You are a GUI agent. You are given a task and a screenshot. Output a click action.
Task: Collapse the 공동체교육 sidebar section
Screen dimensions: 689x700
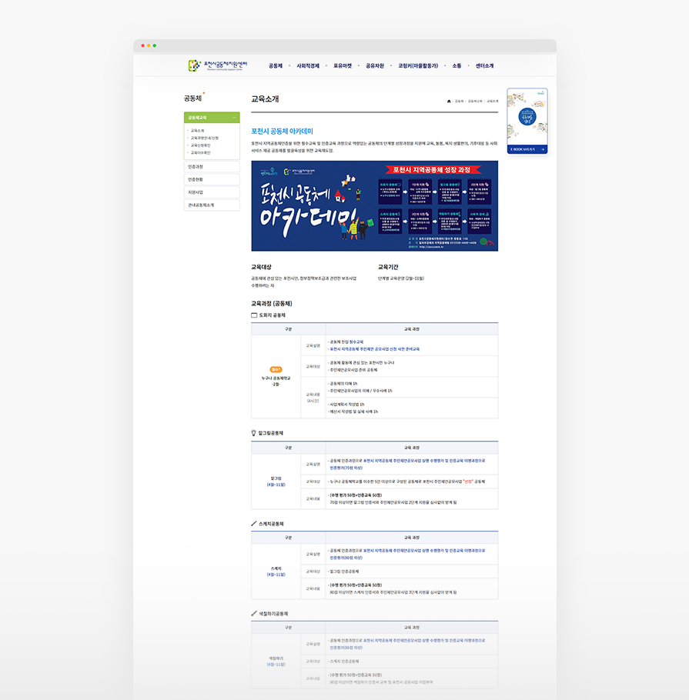click(234, 118)
